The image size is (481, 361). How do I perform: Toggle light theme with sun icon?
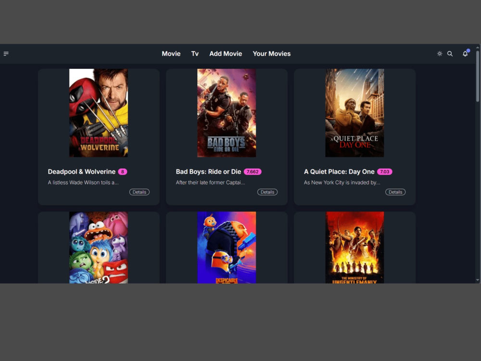point(440,54)
